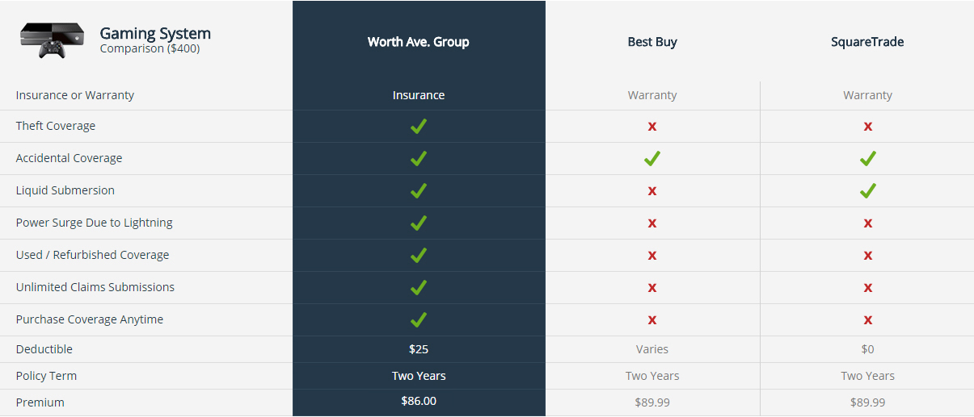Click the Best Buy $89.99 premium
974x417 pixels.
[652, 402]
